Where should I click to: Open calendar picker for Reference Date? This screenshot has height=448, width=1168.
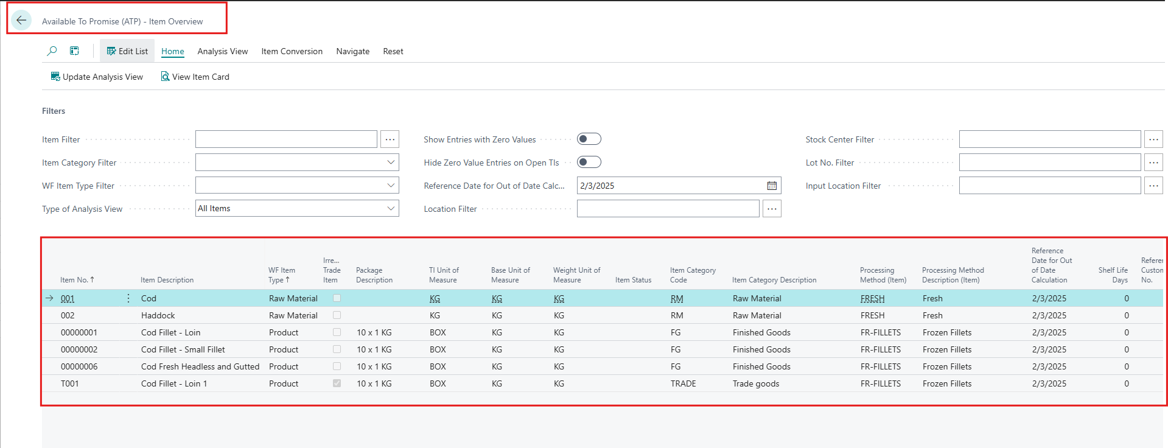(771, 186)
